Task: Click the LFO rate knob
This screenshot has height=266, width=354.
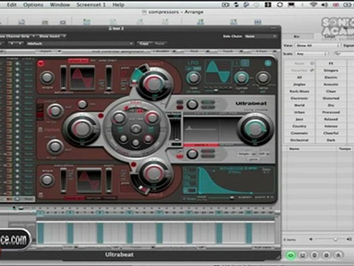Action: coord(194,78)
